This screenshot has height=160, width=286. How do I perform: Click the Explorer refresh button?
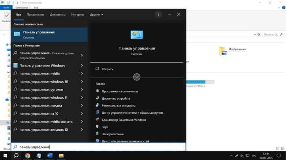(x=259, y=34)
